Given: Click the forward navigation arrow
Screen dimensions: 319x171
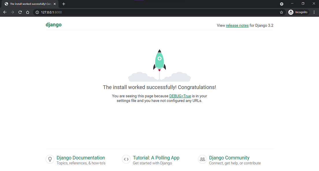Looking at the screenshot, I should tap(12, 12).
